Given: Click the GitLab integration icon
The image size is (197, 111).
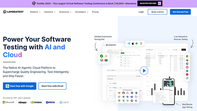Looking at the screenshot, I should 119,93.
